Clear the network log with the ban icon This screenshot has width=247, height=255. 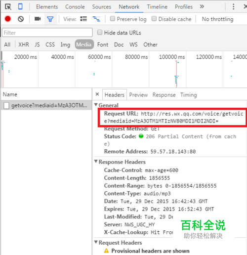(21, 19)
